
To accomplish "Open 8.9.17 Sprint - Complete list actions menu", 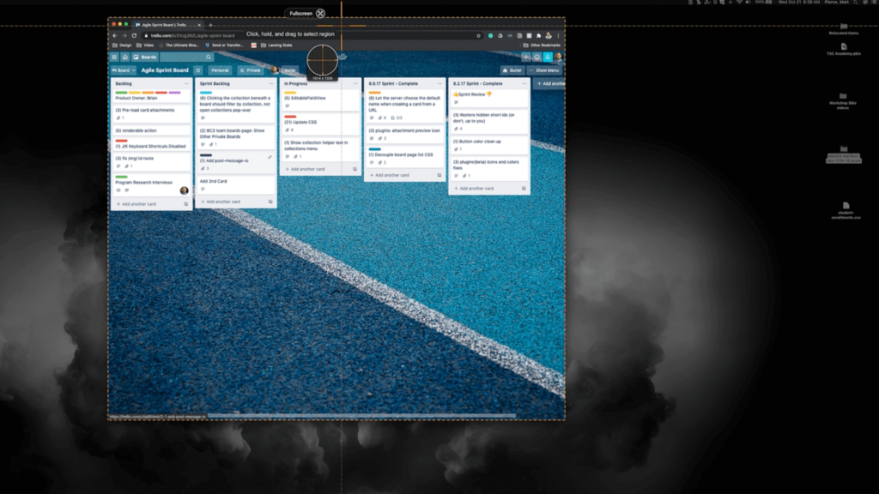I will coord(439,83).
